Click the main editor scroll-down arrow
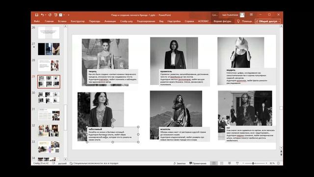The width and height of the screenshot is (314, 177). (281, 147)
